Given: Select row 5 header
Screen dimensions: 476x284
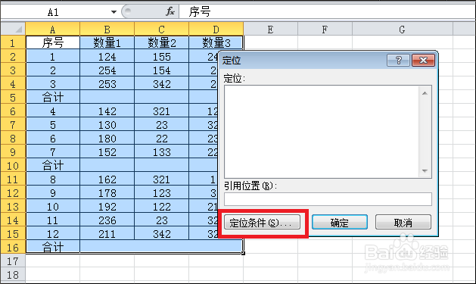Looking at the screenshot, I should point(13,97).
